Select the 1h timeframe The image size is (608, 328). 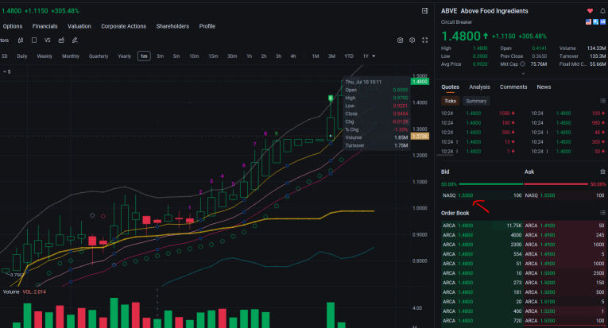coord(249,56)
